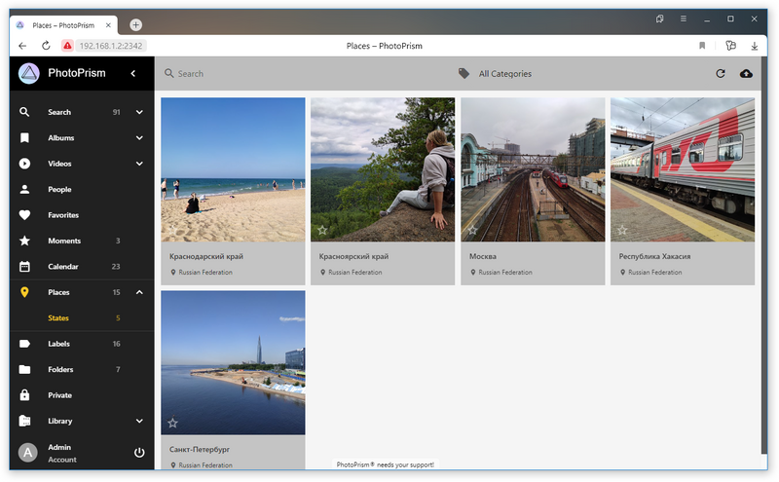Select the States submenu item
The image size is (779, 482).
tap(58, 318)
